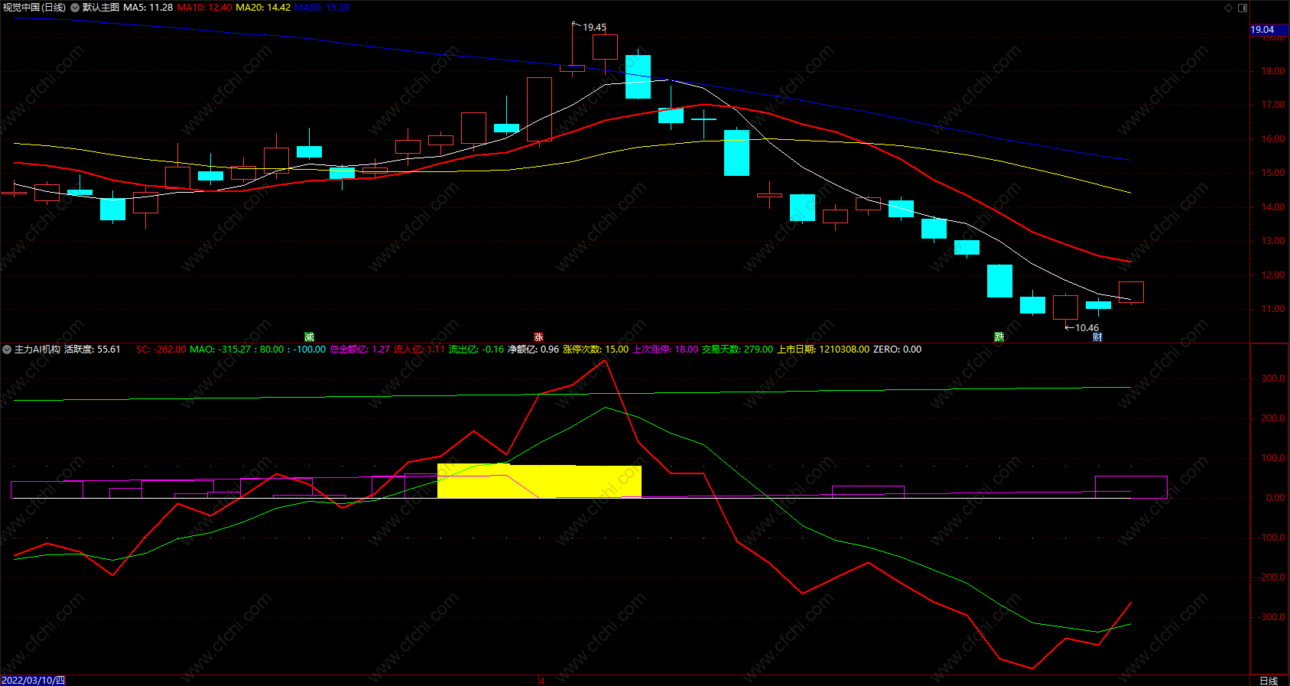Click the yellow highlighted block in indicator panel
Screen dimensions: 1290x686
coord(539,481)
